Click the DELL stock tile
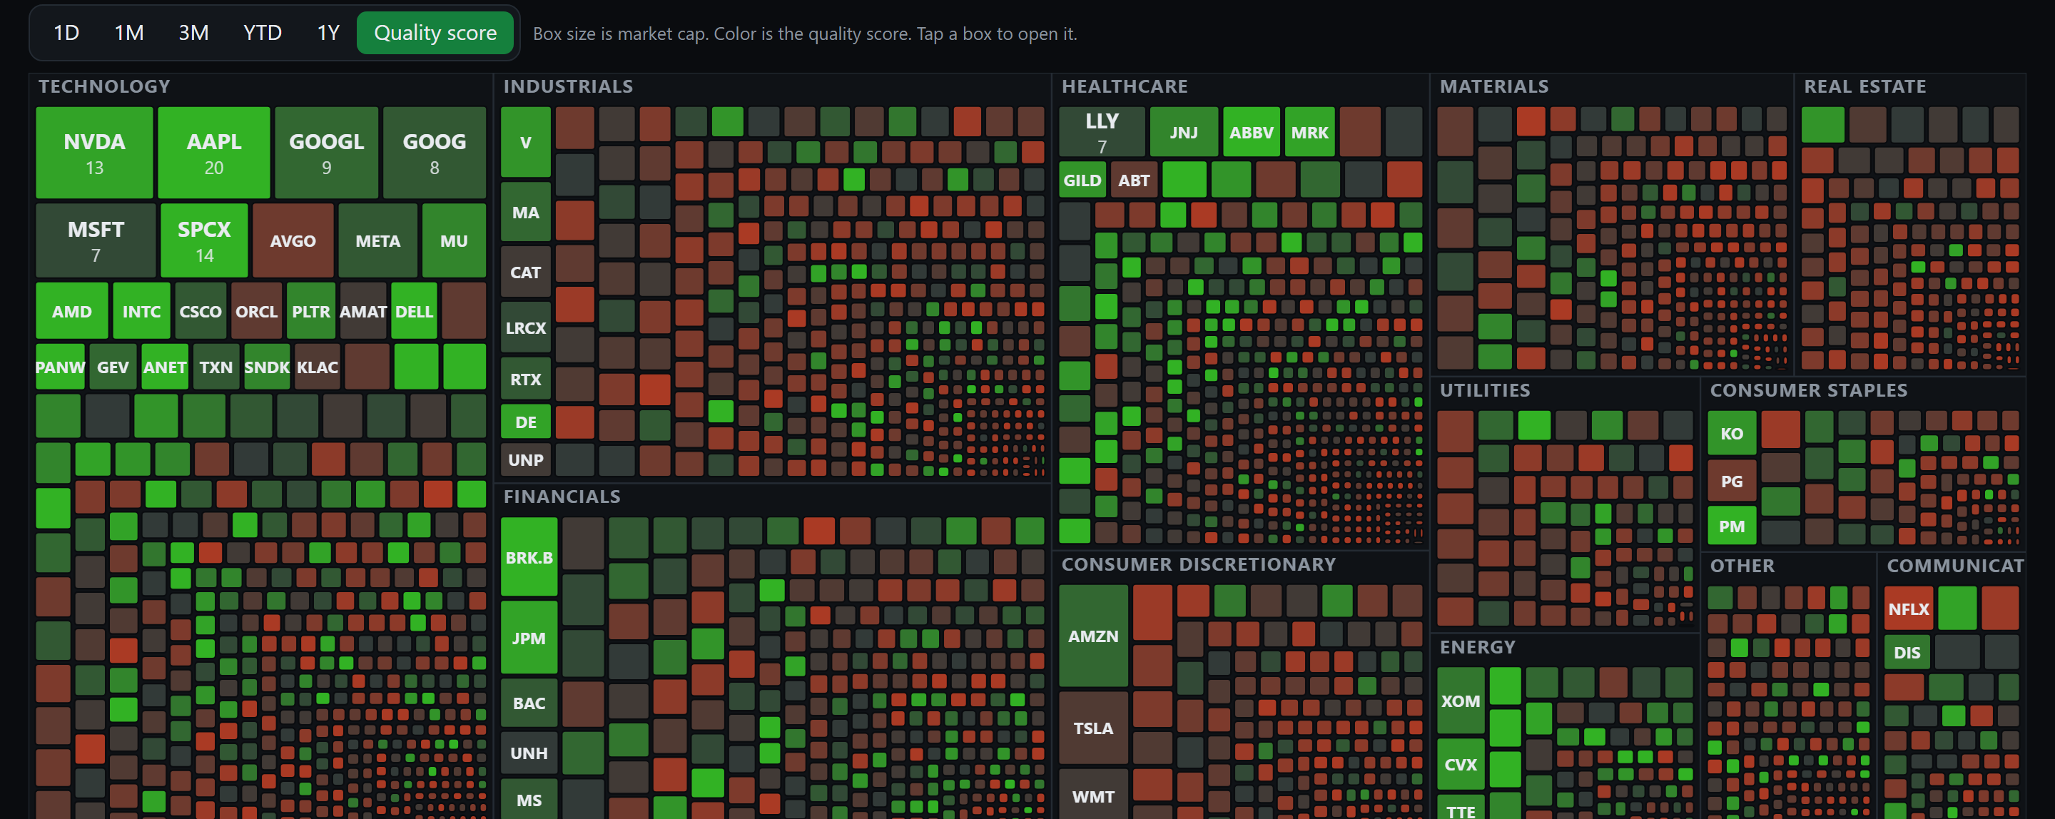The width and height of the screenshot is (2055, 819). click(414, 311)
